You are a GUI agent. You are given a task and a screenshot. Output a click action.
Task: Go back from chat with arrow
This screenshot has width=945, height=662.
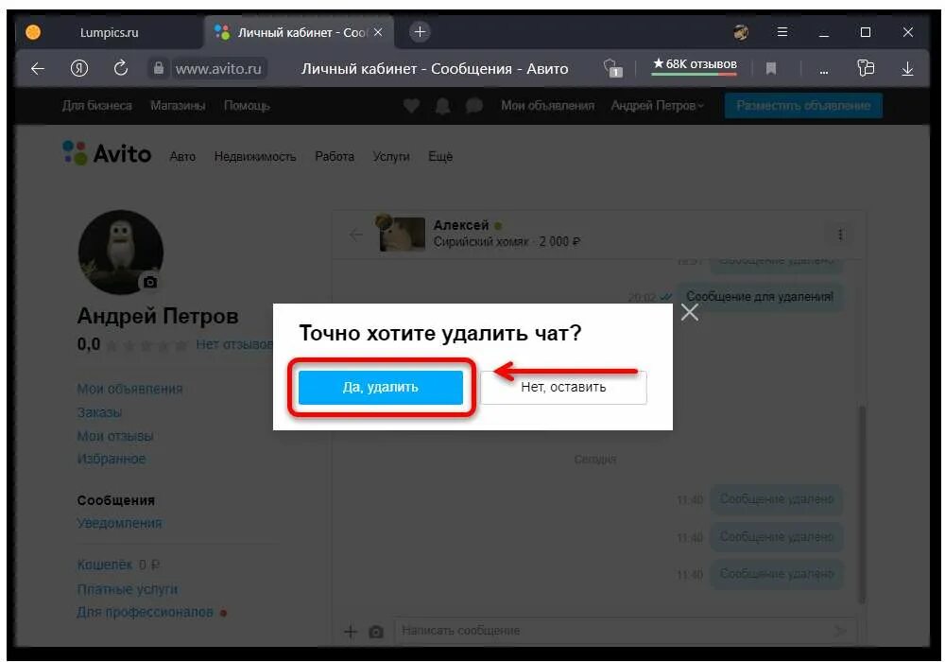tap(355, 234)
